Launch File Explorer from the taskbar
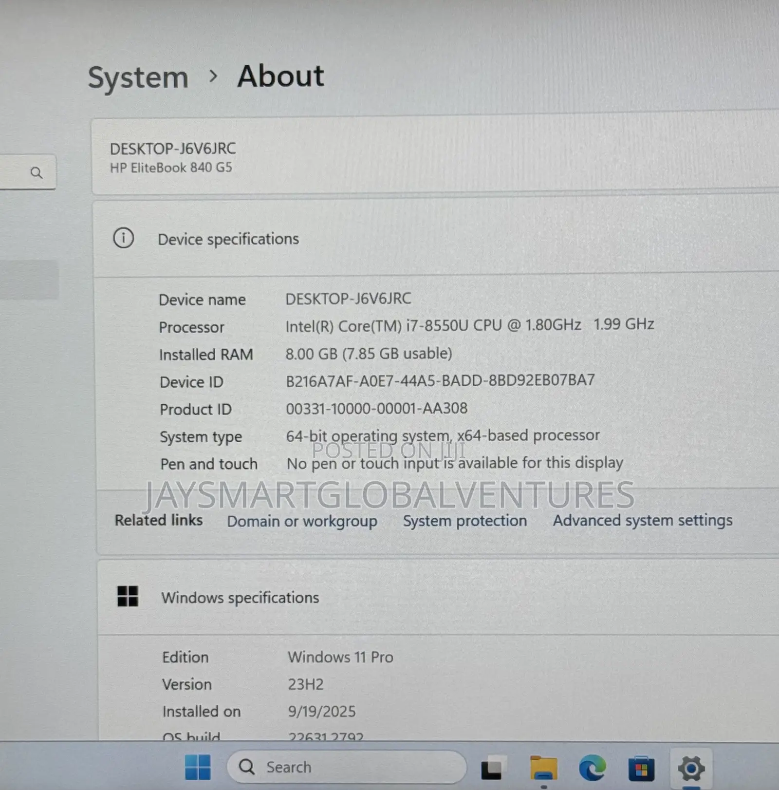This screenshot has height=790, width=779. [x=543, y=768]
